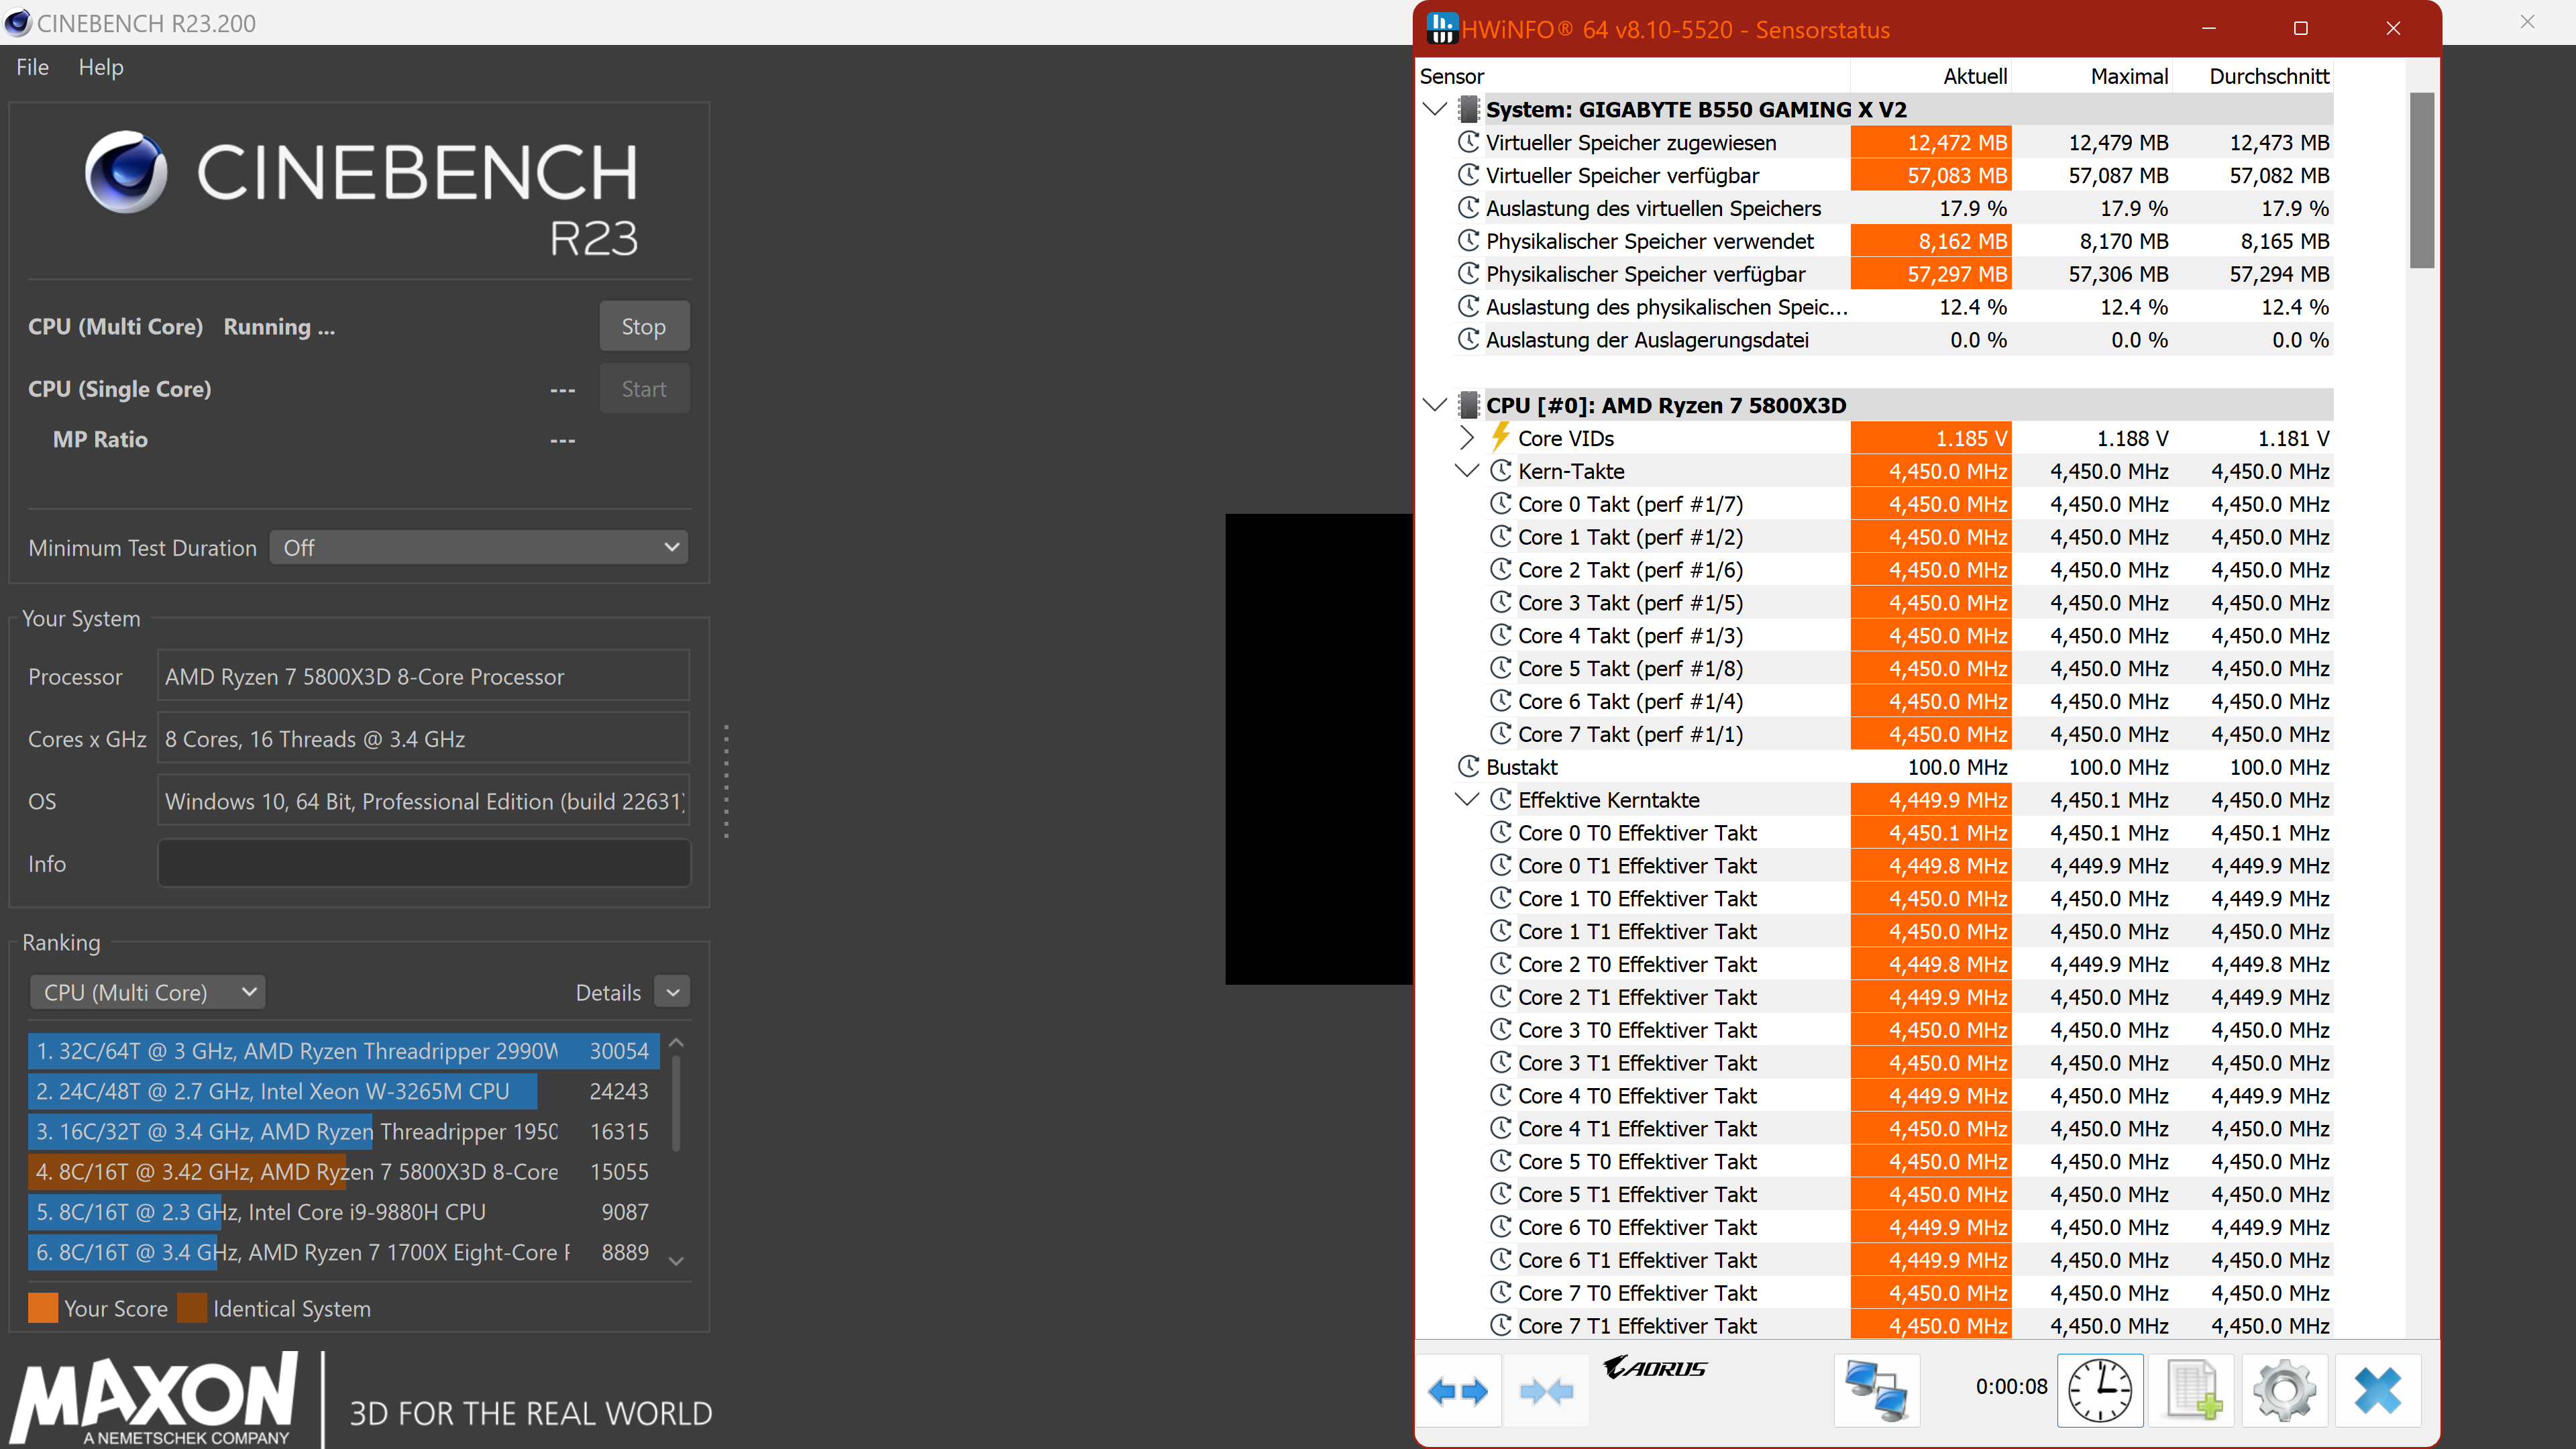
Task: Stop the multi core benchmark
Action: 643,326
